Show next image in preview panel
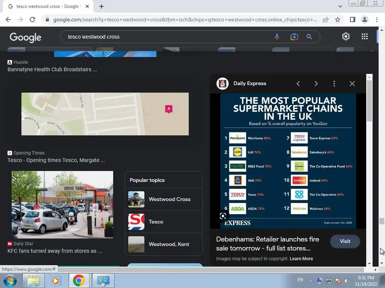Screen dimensions: 385x288 [316, 84]
